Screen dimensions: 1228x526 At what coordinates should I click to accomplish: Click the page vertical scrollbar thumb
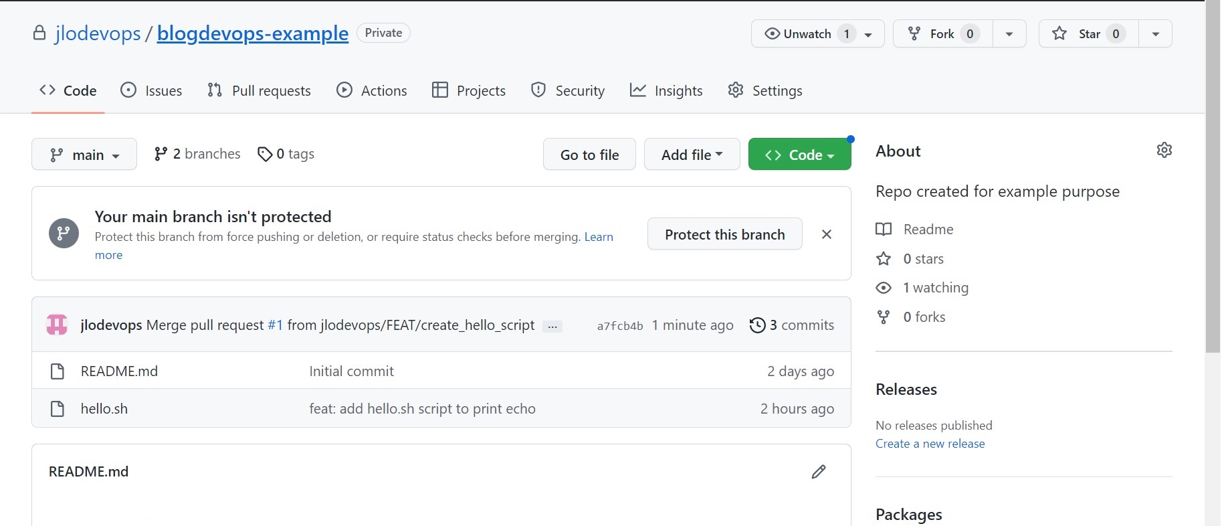tap(1213, 177)
